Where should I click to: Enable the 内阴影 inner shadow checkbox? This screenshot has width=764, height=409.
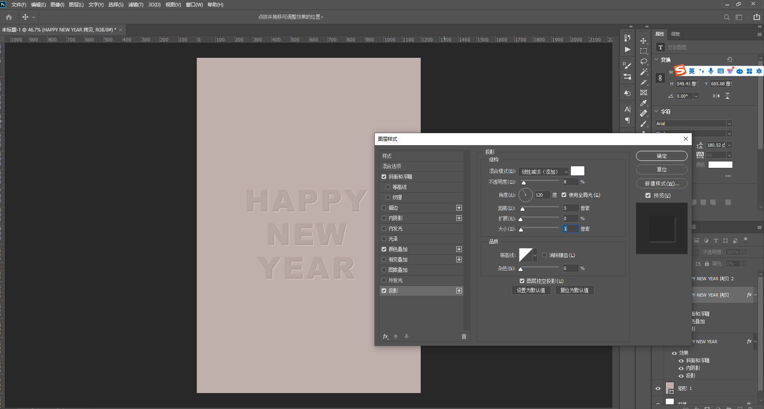(x=384, y=218)
